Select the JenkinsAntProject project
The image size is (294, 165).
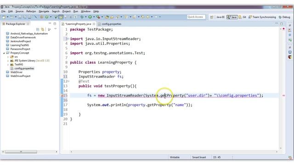point(20,41)
